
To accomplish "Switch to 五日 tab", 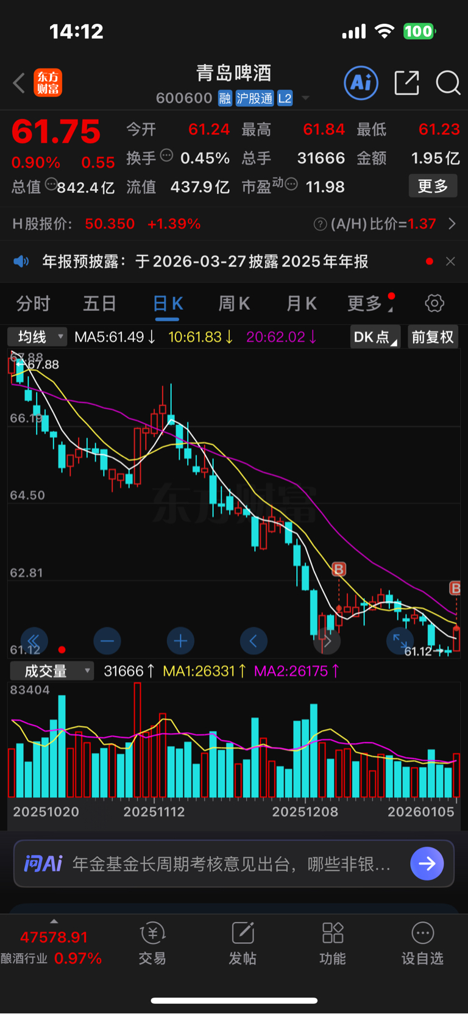I will [99, 303].
